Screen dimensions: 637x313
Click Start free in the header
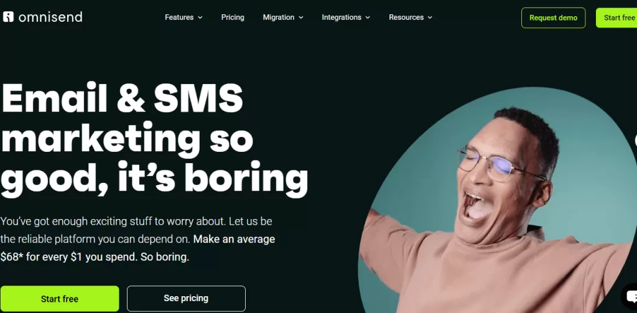pos(616,18)
